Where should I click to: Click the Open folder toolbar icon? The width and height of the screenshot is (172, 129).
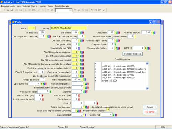click(x=8, y=10)
